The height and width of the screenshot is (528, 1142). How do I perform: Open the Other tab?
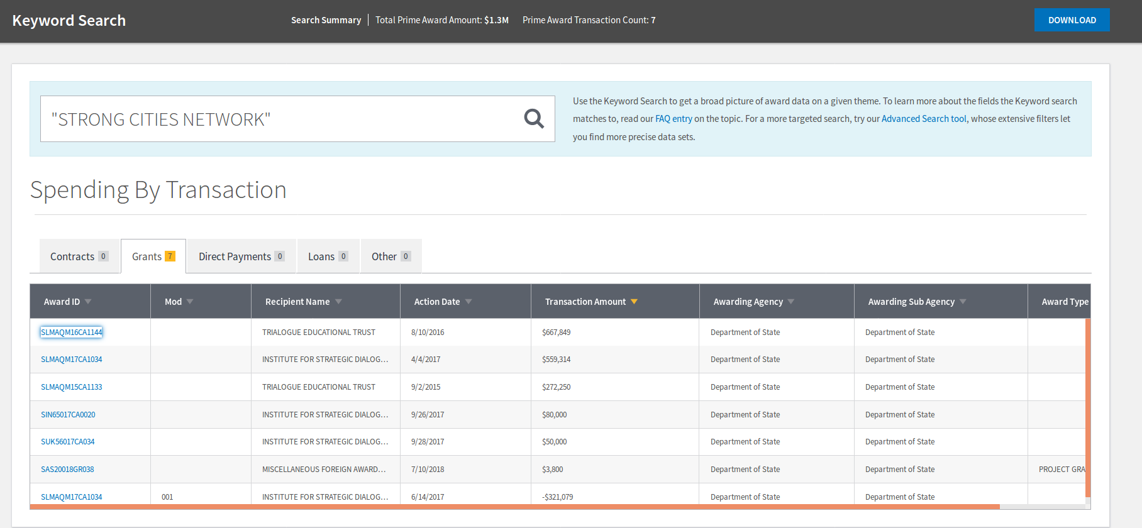391,256
